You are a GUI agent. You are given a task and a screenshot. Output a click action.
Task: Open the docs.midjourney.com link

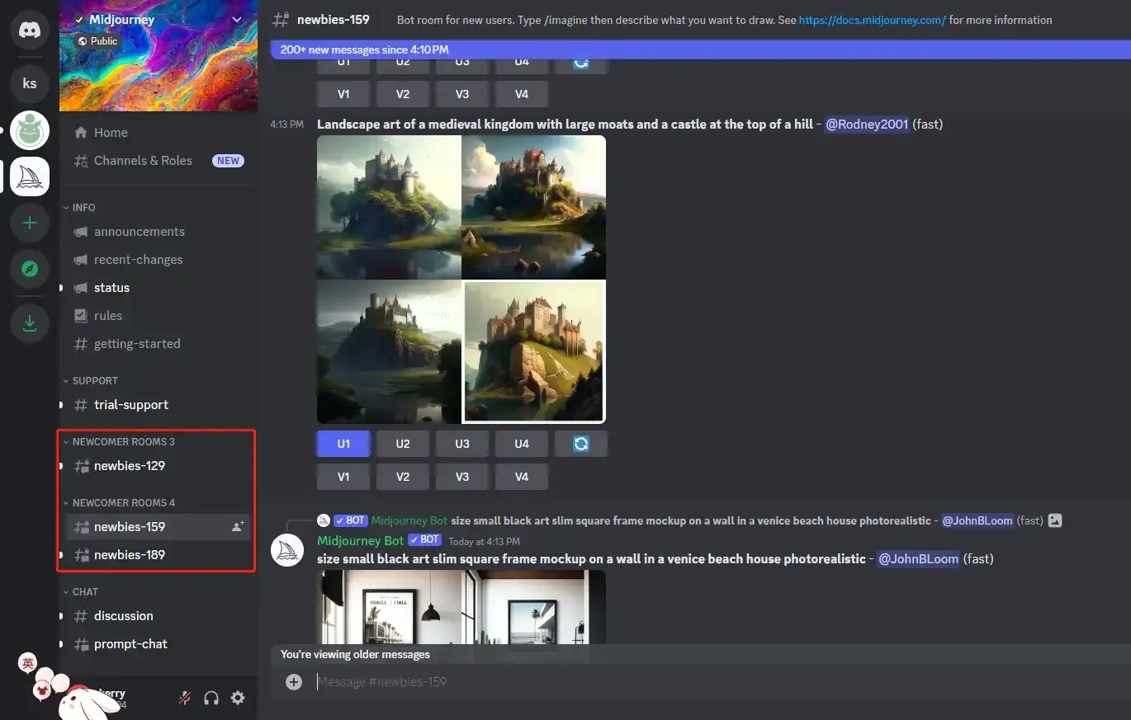pyautogui.click(x=872, y=20)
